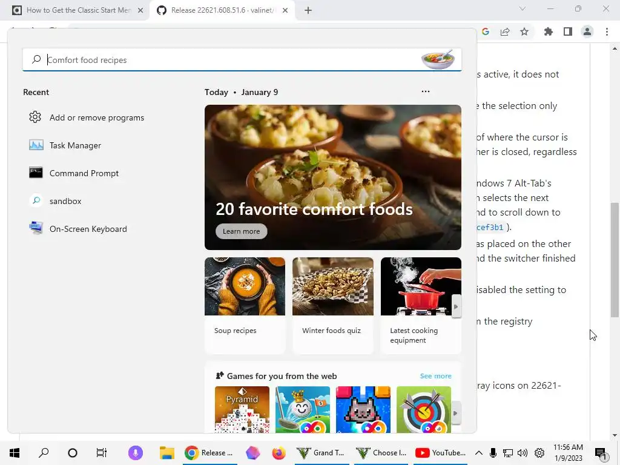Click the purple microphone taskbar app

click(135, 453)
